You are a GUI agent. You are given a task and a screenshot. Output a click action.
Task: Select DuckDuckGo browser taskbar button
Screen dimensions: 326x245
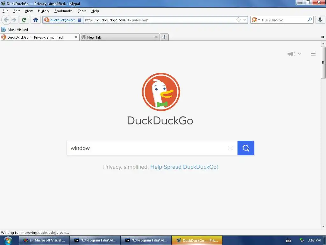(x=197, y=240)
